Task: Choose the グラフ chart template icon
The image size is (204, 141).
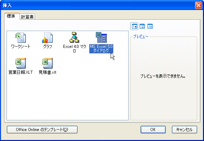Action: click(47, 38)
